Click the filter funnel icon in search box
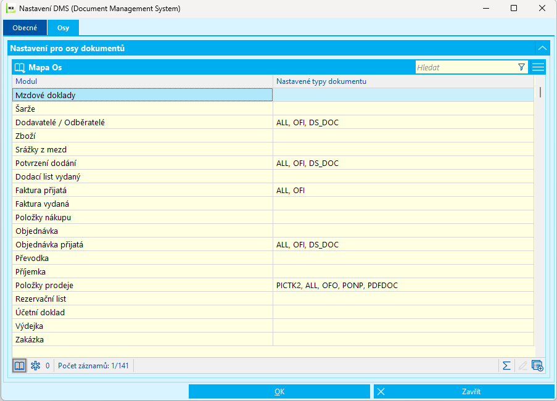557x401 pixels. point(521,67)
